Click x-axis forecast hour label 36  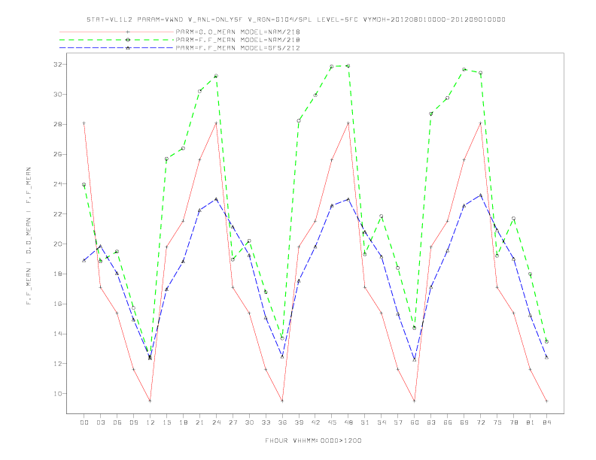pyautogui.click(x=282, y=422)
